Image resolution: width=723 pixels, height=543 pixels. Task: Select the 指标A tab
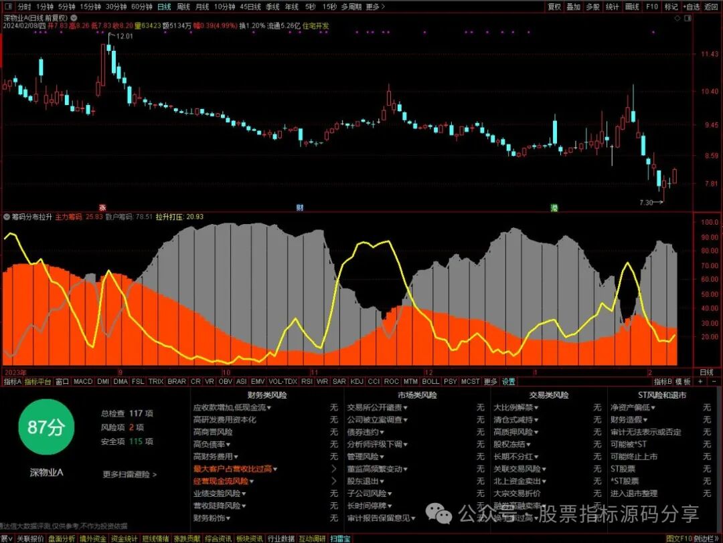13,381
